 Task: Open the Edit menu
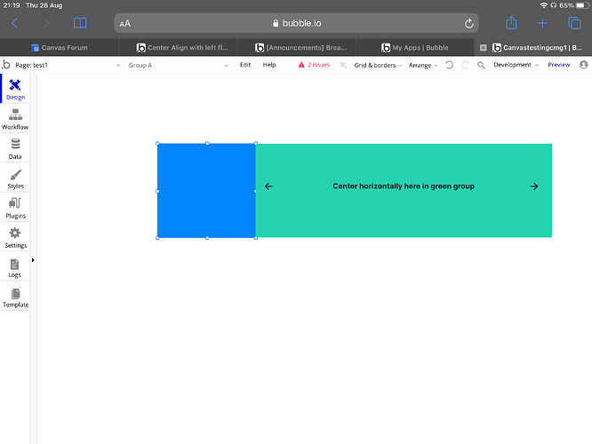245,65
